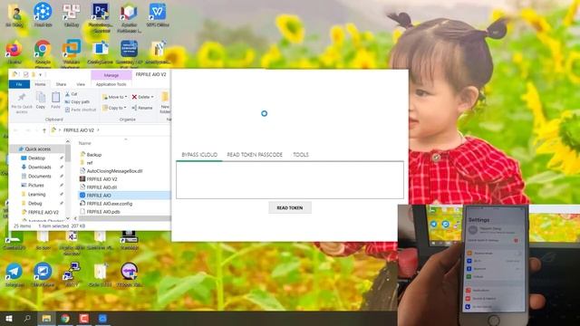The height and width of the screenshot is (326, 580).
Task: Click the Firefox desktop shortcut icon
Action: [x=14, y=49]
